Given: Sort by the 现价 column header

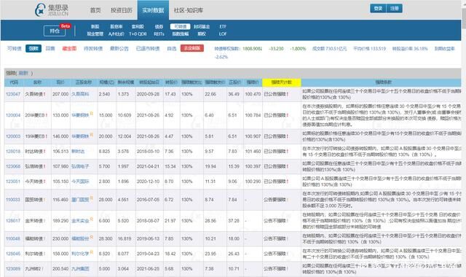Looking at the screenshot, I should (x=60, y=82).
